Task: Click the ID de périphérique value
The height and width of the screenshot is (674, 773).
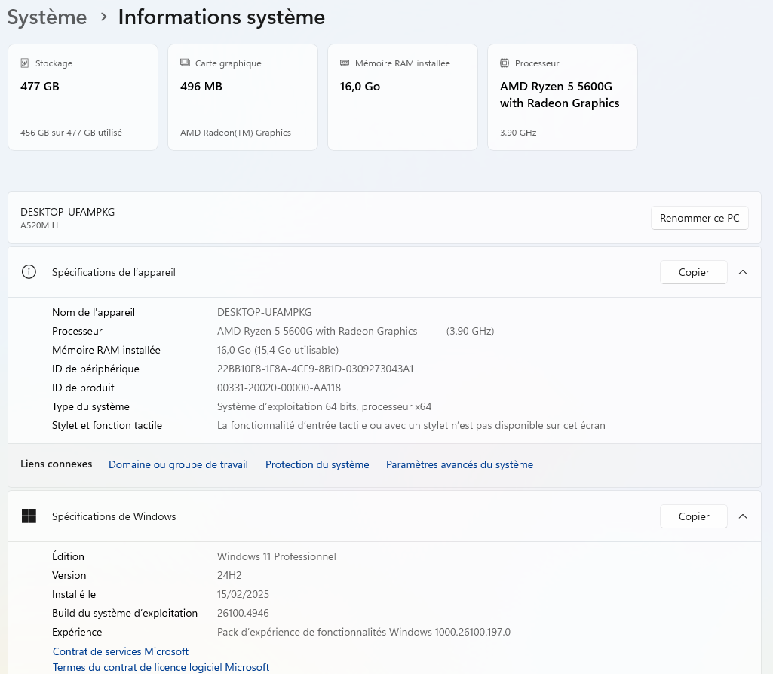Action: [x=315, y=369]
